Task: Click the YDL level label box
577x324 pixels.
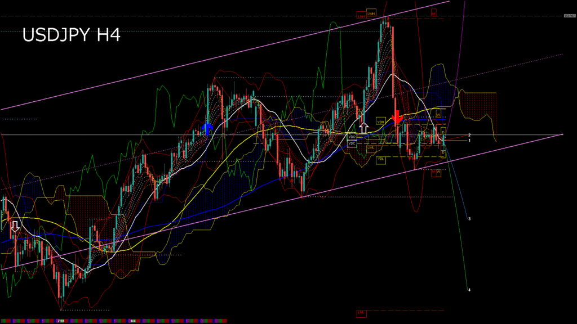Action: pyautogui.click(x=381, y=159)
